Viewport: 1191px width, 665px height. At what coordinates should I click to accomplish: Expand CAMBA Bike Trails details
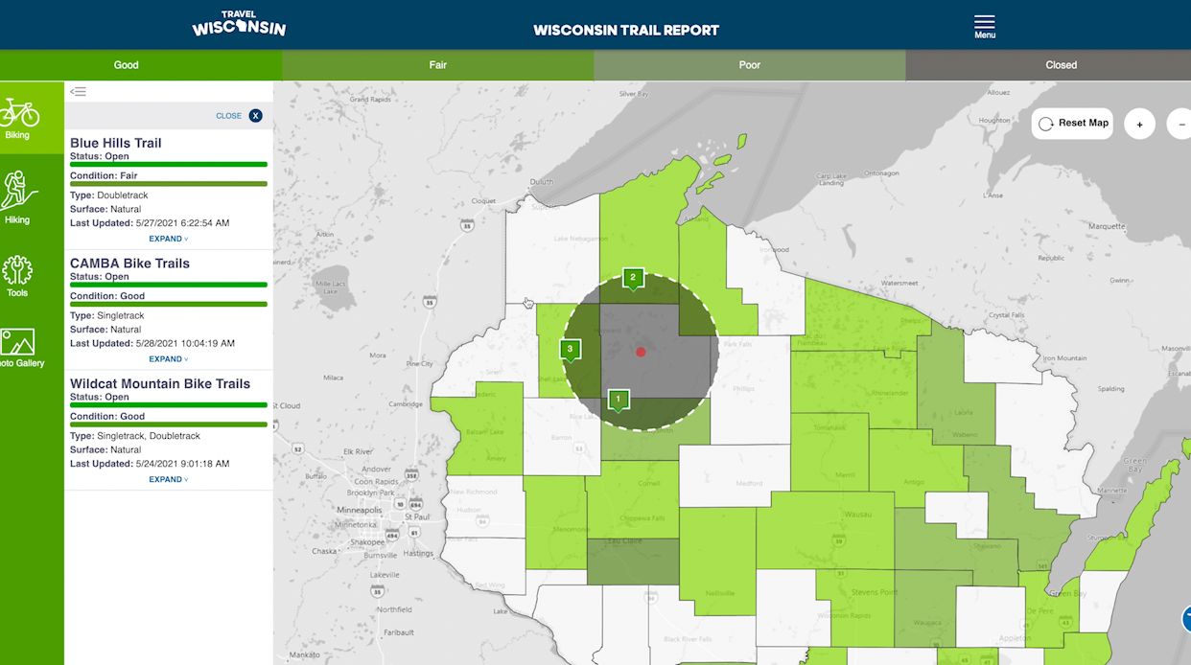point(168,359)
